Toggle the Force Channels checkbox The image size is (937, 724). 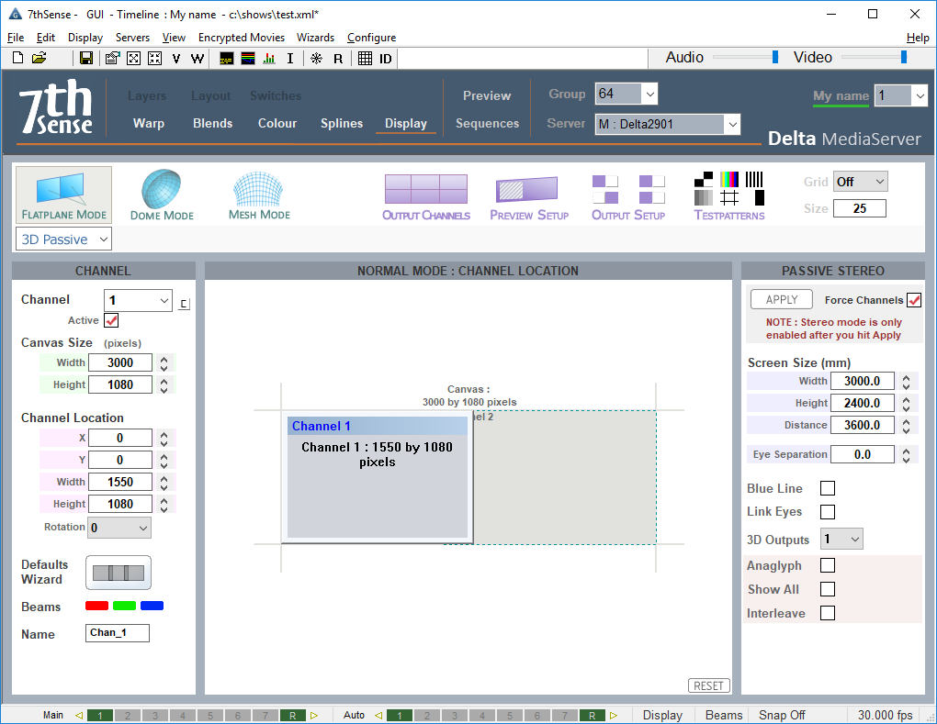(914, 300)
